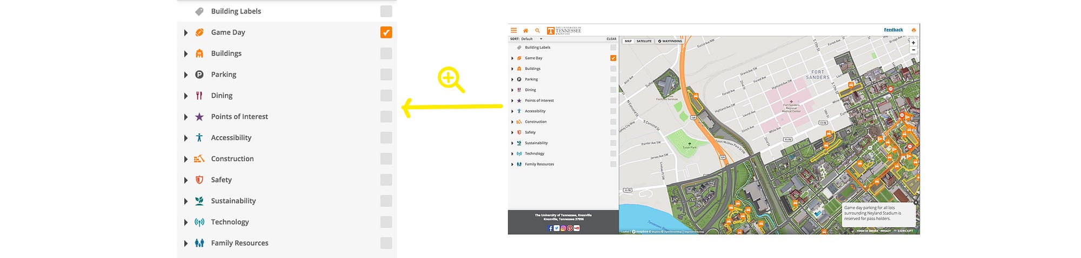Open the hamburger menu in the small map screenshot

pos(514,30)
